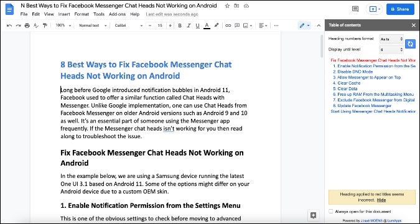
Task: Open the Google Docs home icon
Action: pos(9,9)
